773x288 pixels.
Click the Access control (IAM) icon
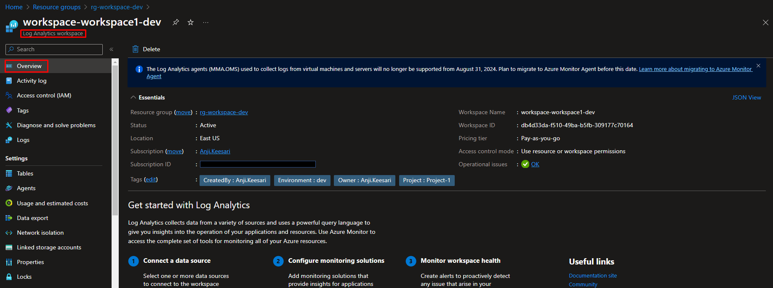pyautogui.click(x=9, y=95)
